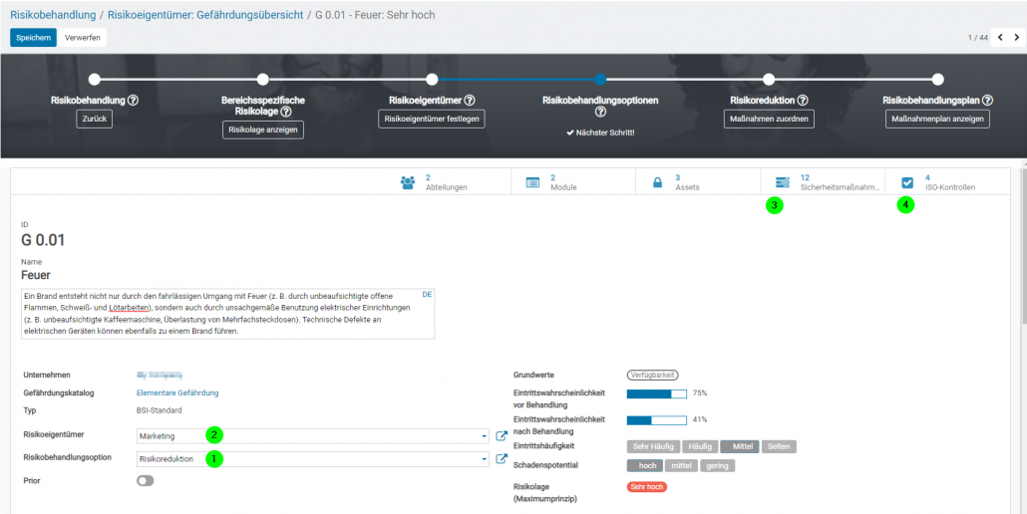Screen dimensions: 1027x514
Task: Open the 4 ISO-Kontrollen tab
Action: tap(947, 182)
